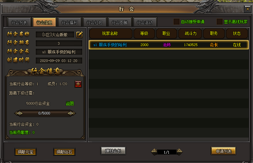Open 申请列表 button
The width and height of the screenshot is (253, 163).
[223, 151]
